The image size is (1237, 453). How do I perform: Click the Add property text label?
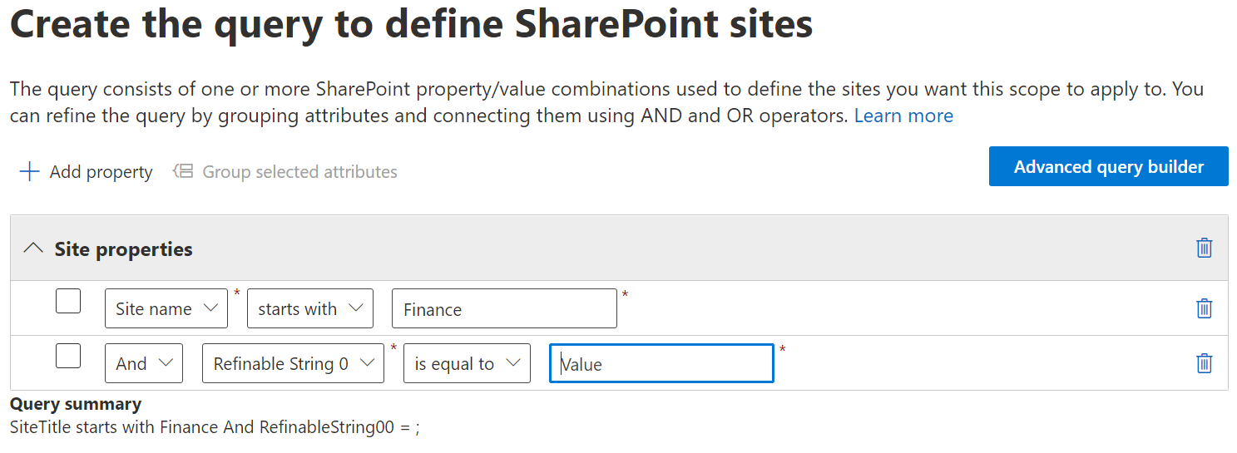101,172
